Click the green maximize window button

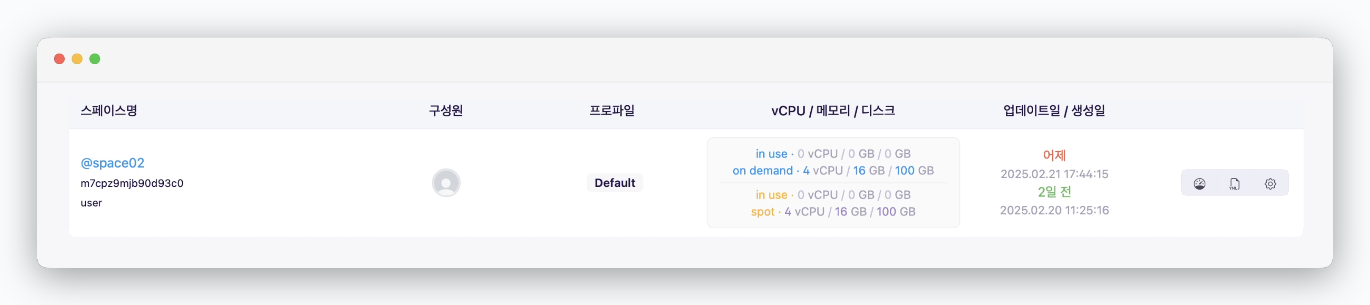coord(95,59)
